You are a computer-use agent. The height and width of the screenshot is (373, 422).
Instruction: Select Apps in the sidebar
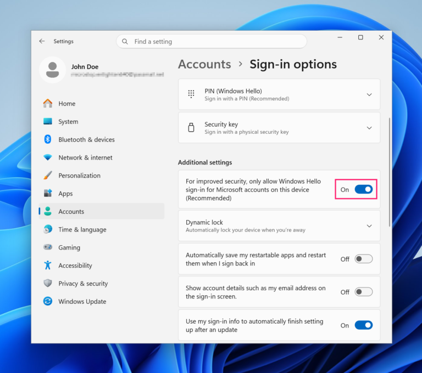[102, 194]
